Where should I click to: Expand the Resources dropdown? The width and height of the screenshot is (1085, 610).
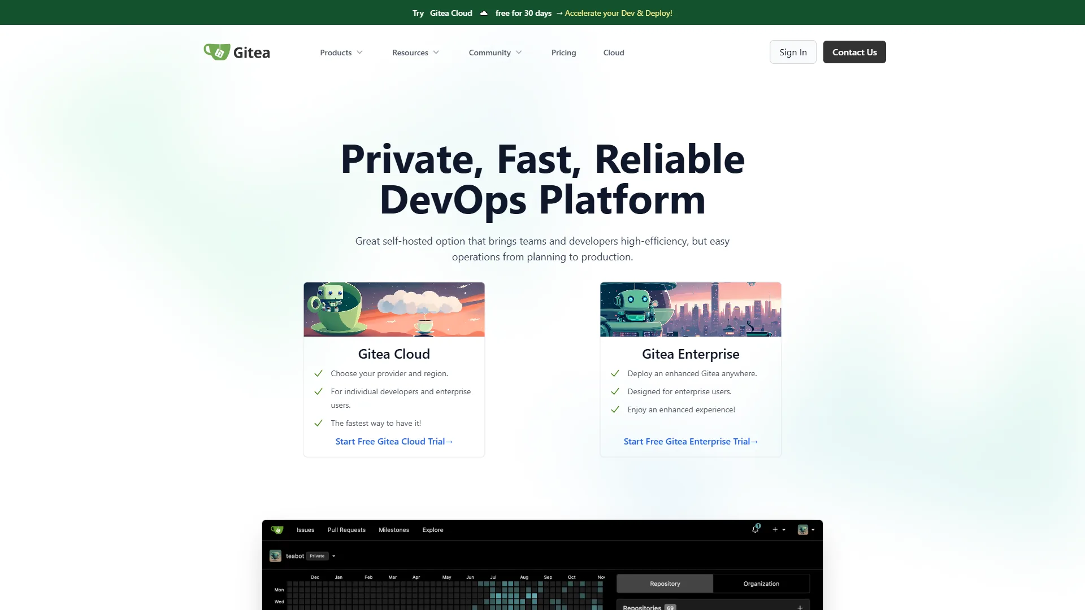tap(415, 53)
